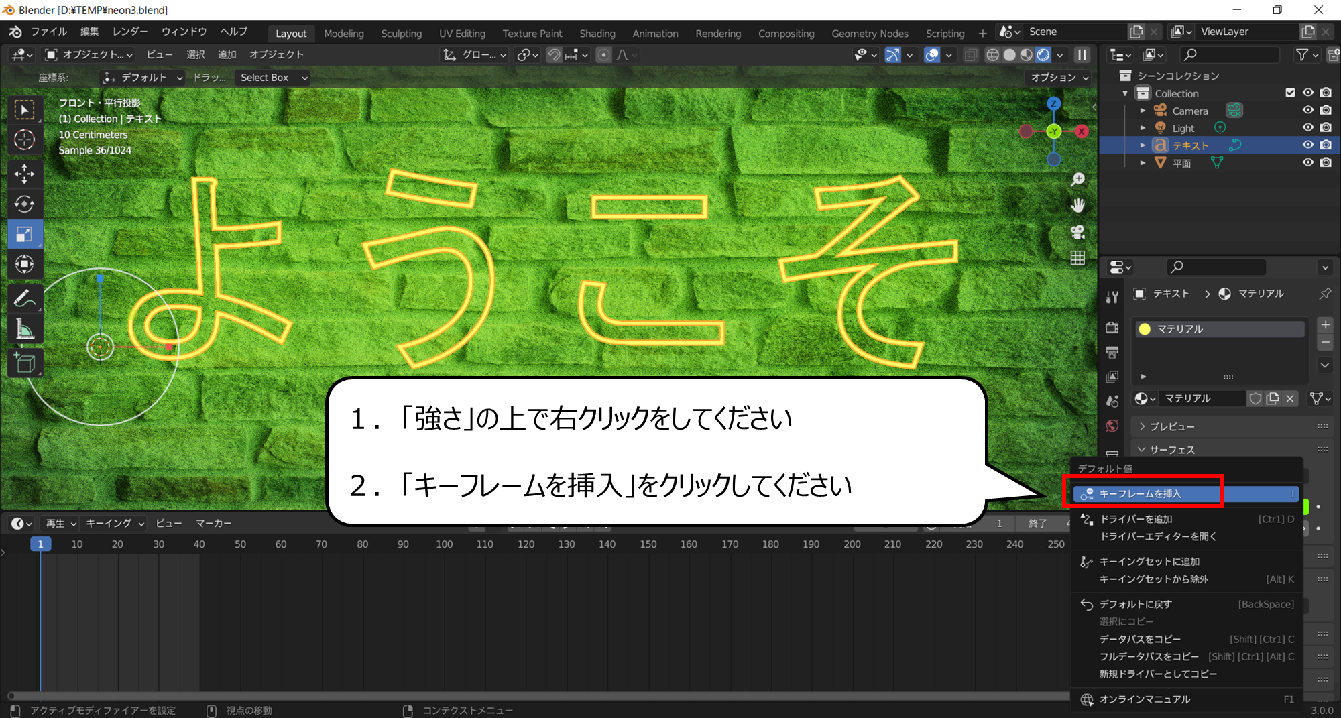1341x718 pixels.
Task: Open the Tool properties tab
Action: coord(1112,297)
